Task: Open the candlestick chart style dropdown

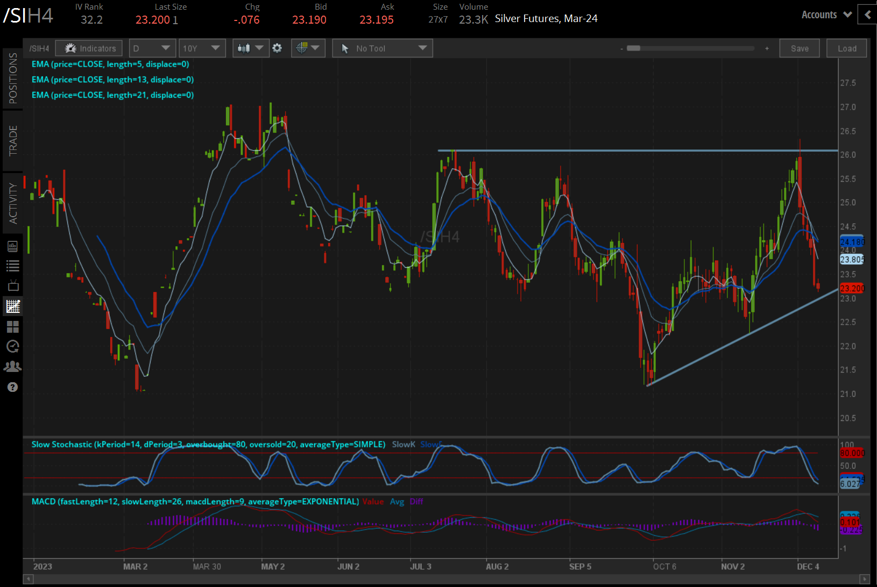Action: [250, 48]
